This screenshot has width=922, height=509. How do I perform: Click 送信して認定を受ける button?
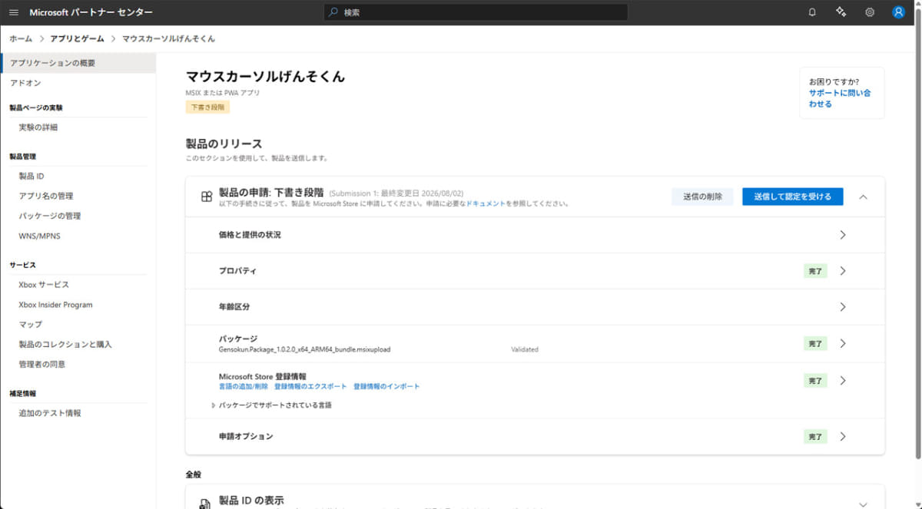(x=792, y=197)
